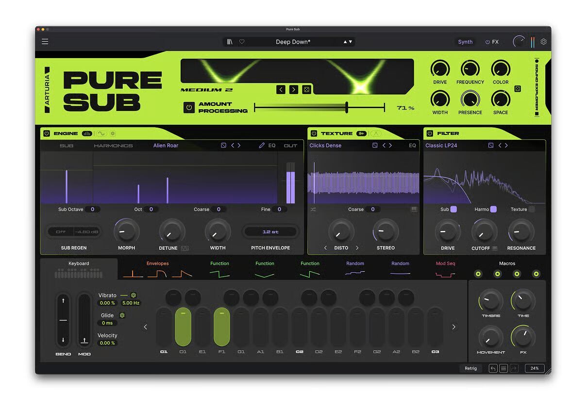Viewport: 587px width, 409px height.
Task: Toggle the Texture section power button
Action: click(314, 133)
